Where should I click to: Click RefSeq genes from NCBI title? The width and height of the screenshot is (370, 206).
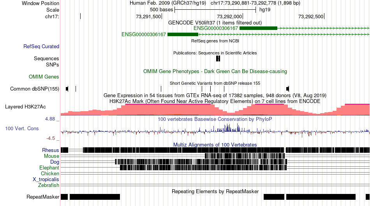pos(215,41)
